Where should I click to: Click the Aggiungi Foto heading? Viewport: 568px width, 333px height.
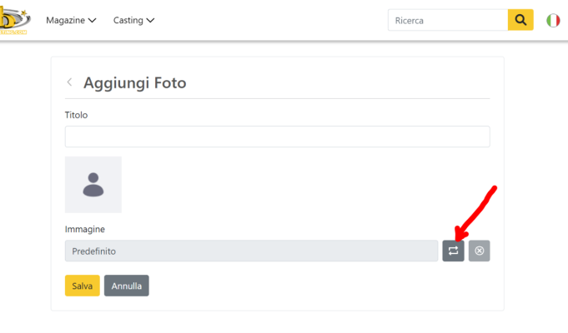[135, 82]
